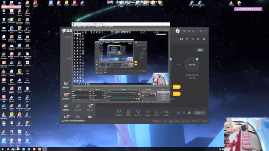The width and height of the screenshot is (269, 151).
Task: Open second mixer channel gear menu in OBS
Action: click(x=139, y=99)
